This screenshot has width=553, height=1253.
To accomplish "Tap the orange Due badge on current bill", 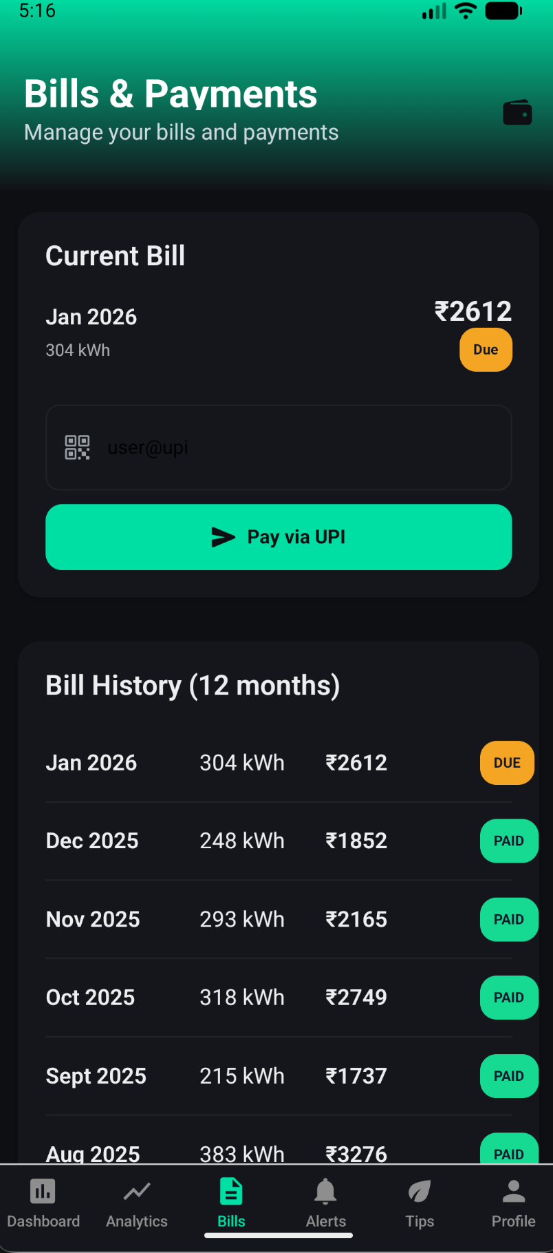I will click(x=486, y=350).
